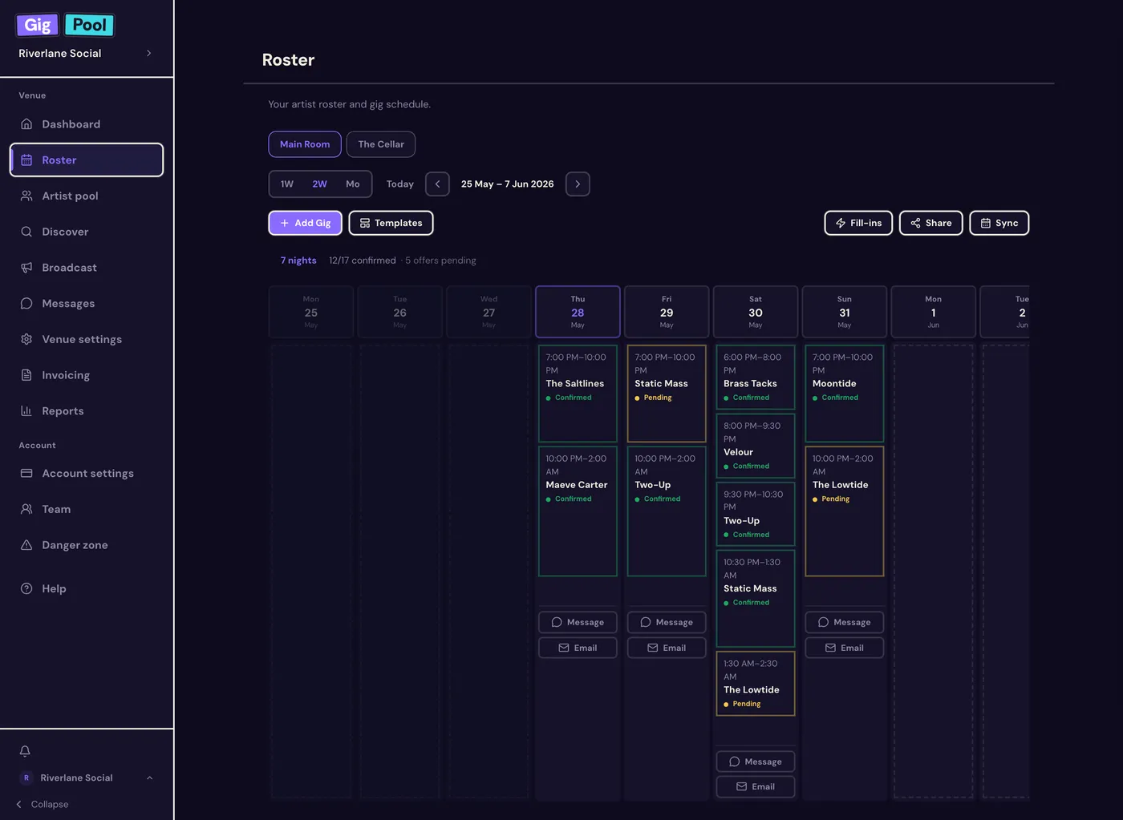This screenshot has width=1123, height=820.
Task: Click the GigPool logo
Action: click(x=65, y=25)
